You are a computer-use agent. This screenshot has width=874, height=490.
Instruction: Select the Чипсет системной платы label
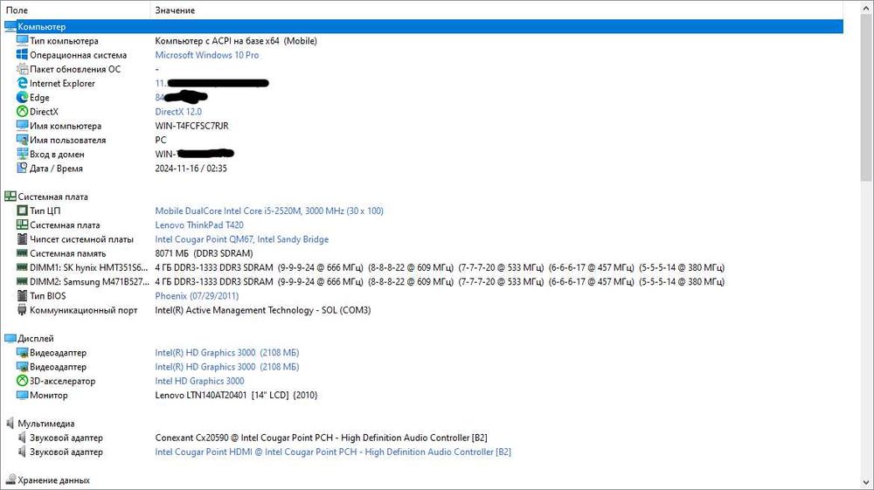81,239
